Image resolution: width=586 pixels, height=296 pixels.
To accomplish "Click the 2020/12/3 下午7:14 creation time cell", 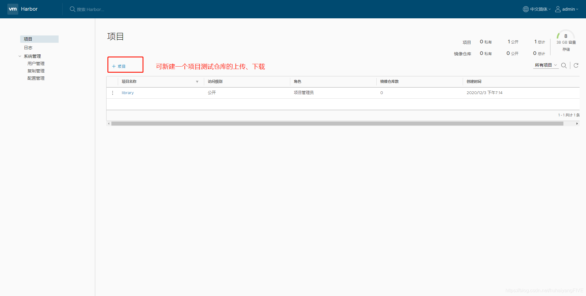I will point(484,93).
